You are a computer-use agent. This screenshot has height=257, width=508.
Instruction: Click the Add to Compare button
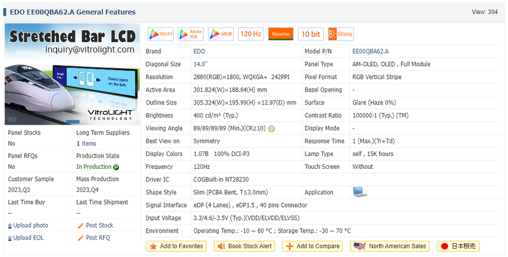click(x=313, y=247)
